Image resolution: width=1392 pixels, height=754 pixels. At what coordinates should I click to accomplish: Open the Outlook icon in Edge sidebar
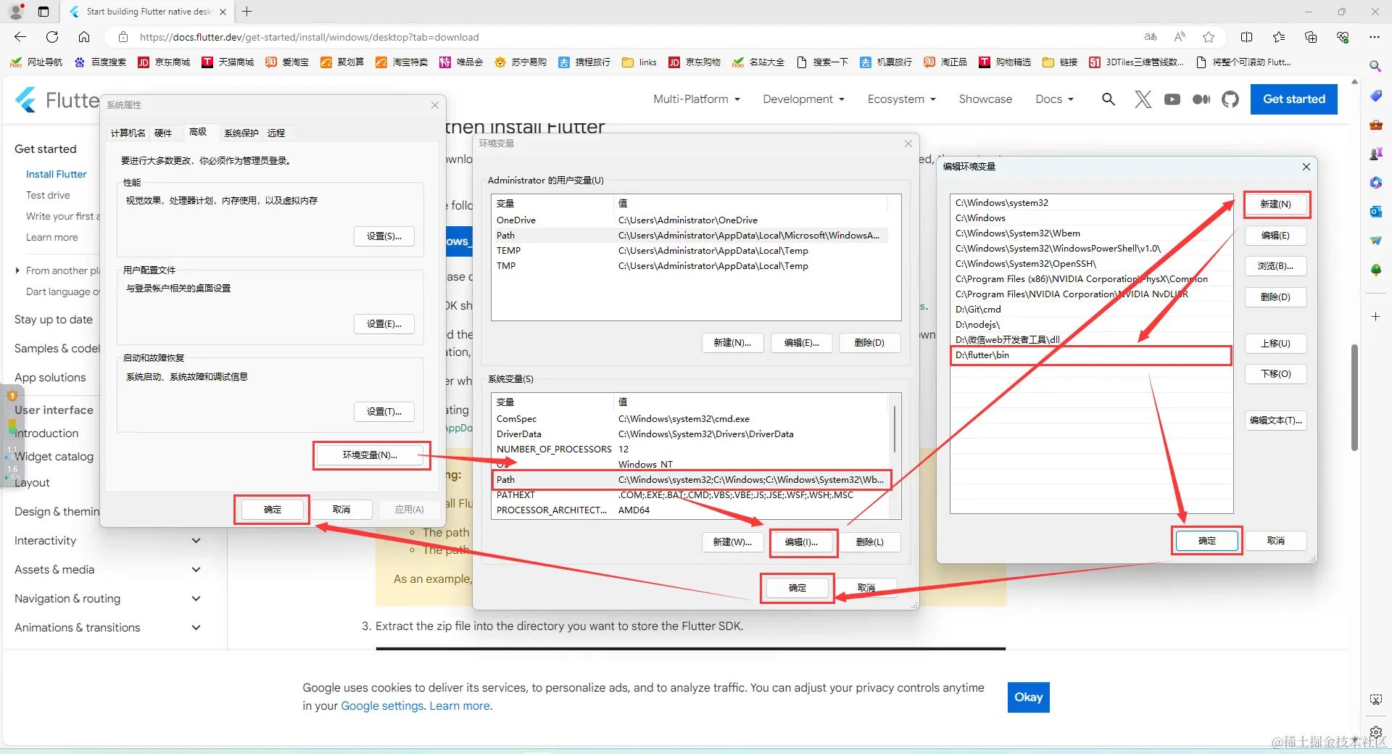pyautogui.click(x=1375, y=212)
